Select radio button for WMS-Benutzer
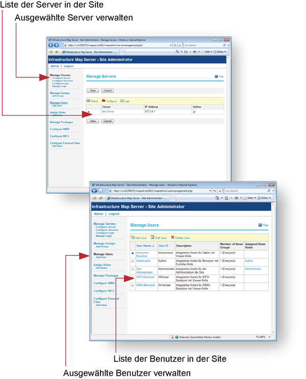Screen dimensions: 306x379 pos(133,286)
